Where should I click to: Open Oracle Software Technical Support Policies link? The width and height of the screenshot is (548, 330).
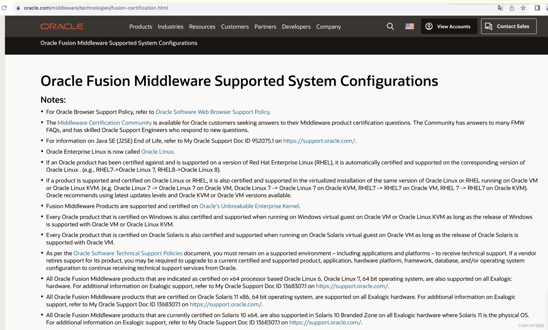point(128,253)
